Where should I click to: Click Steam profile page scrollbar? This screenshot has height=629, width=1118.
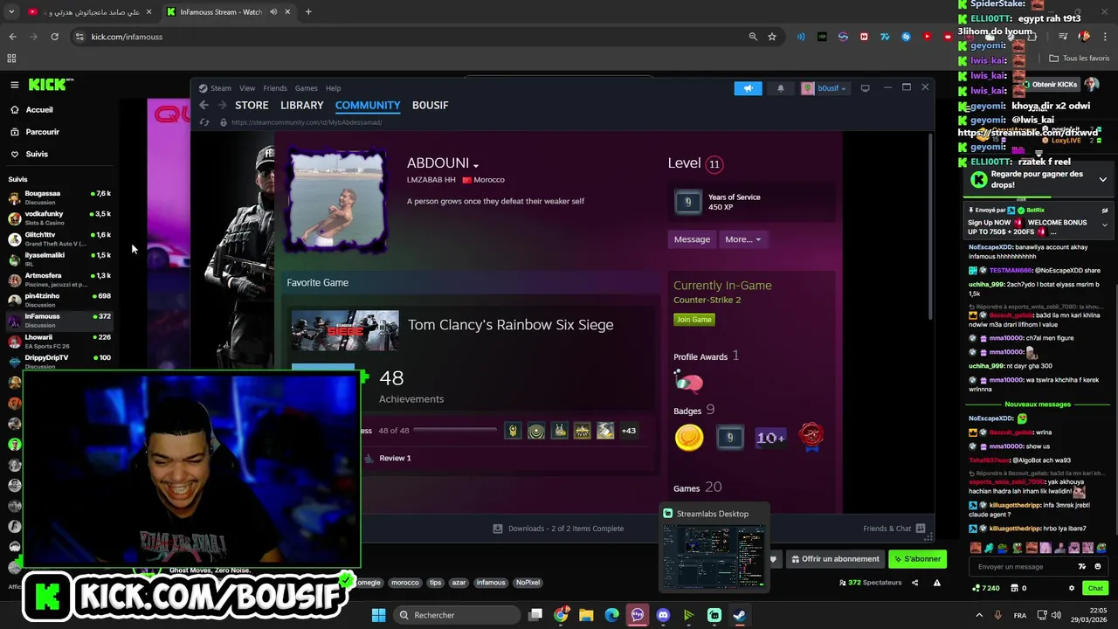click(931, 227)
